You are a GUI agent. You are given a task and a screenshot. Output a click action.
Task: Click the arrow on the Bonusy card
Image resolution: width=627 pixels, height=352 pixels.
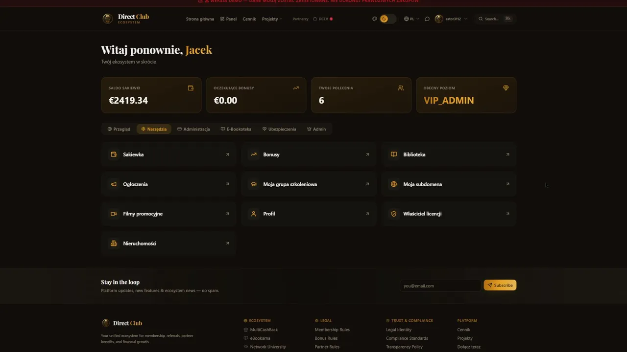[367, 154]
